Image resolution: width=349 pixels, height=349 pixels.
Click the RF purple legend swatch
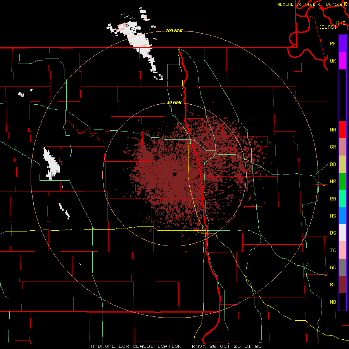click(342, 43)
